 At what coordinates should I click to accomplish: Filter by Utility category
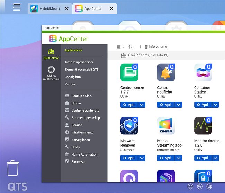pyautogui.click(x=72, y=147)
